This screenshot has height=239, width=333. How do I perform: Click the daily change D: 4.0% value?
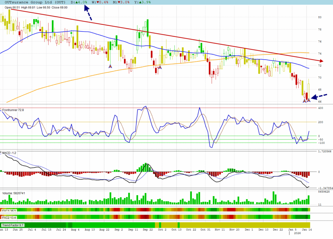[x=79, y=2]
